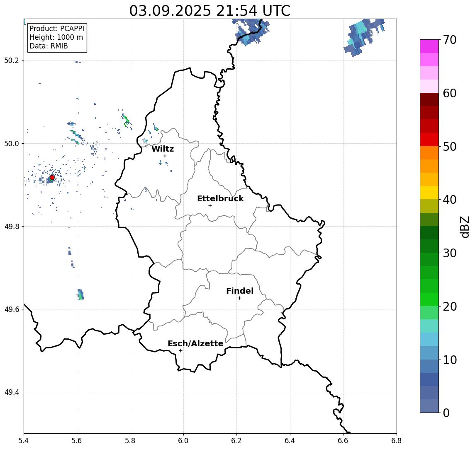
Task: Click the 5.6 longitude tick label
Action: (77, 441)
